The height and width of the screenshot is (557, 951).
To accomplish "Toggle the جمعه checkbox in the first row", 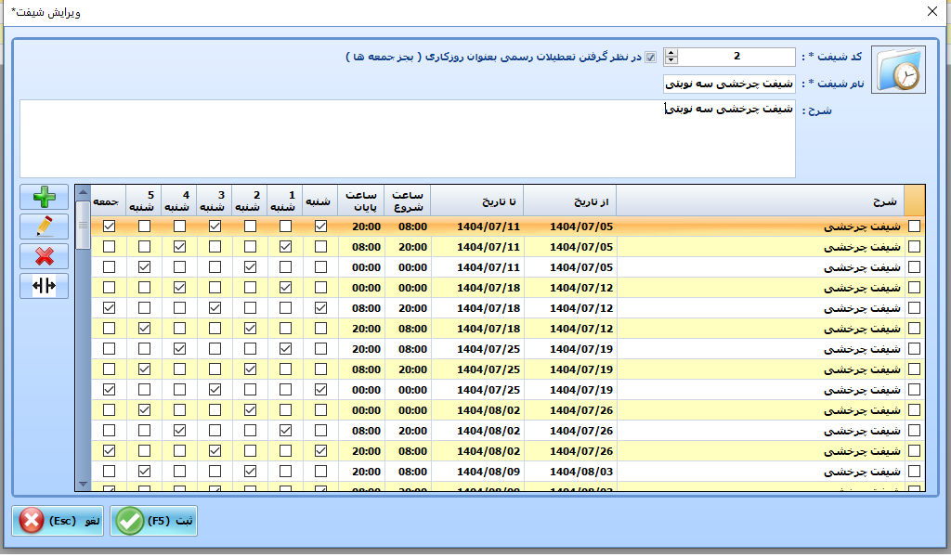I will [110, 226].
